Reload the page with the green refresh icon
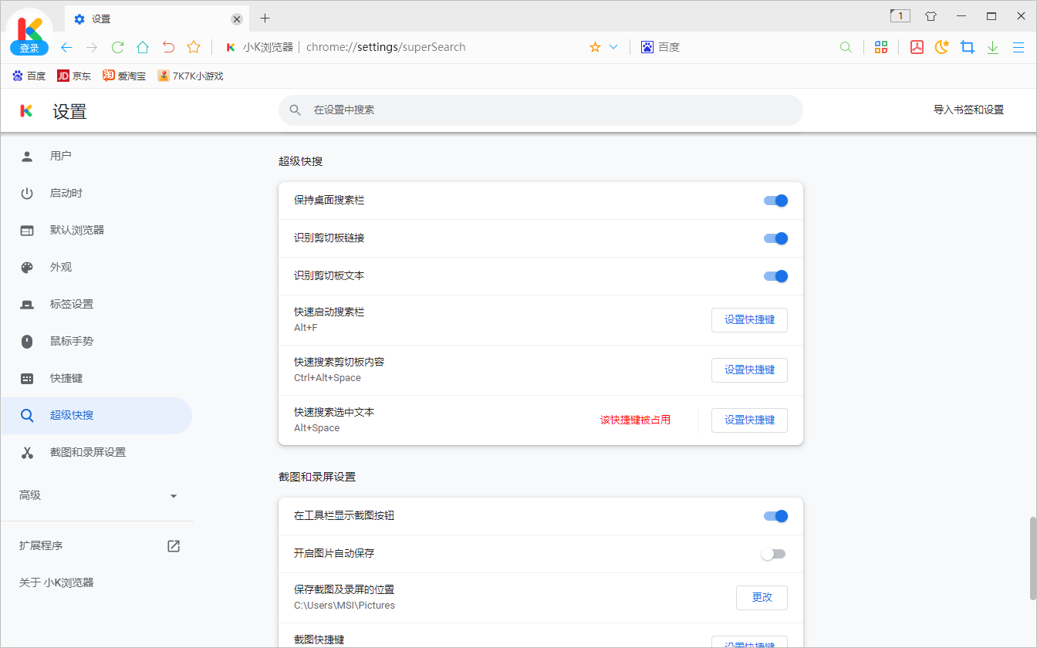 (117, 47)
